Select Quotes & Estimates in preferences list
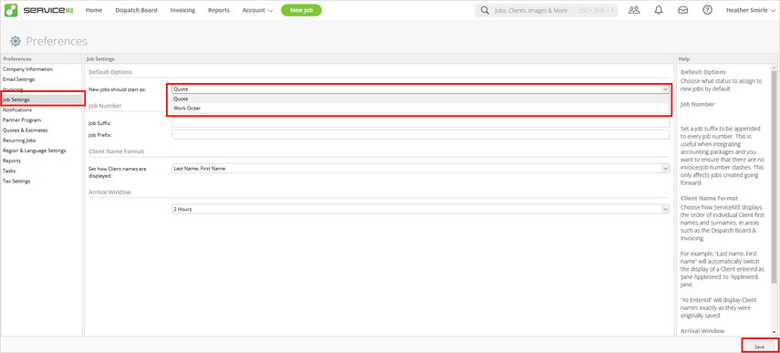 (26, 130)
